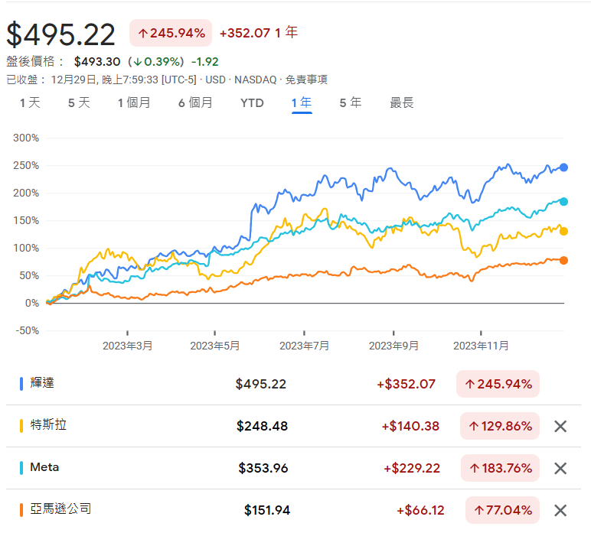
Task: Remove 特斯拉 from the comparison
Action: [560, 427]
